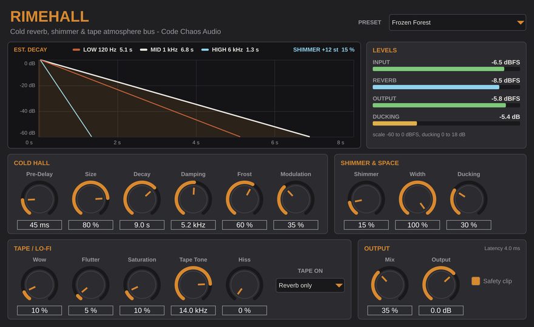This screenshot has height=327, width=534.
Task: Click the LOW 120 Hz decay legend
Action: 103,50
